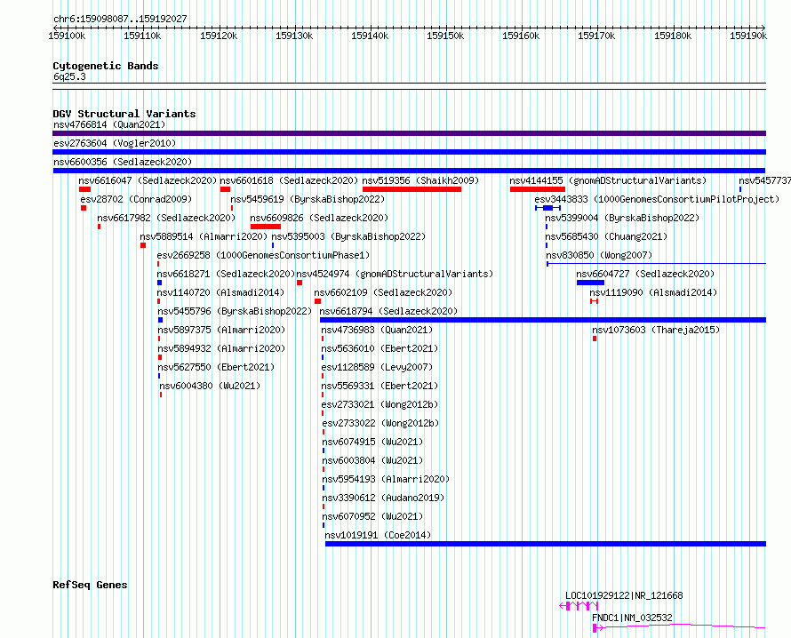Open the nsv5455796 (ByrskaBishop2022) label
Viewport: 791px width, 638px height.
236,311
